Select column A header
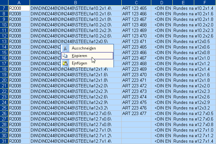This screenshot has height=144, width=216. 19,3
